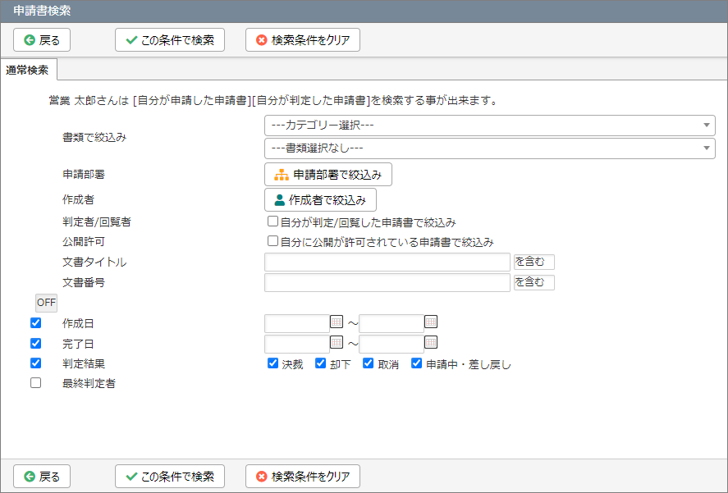Expand the 書類選択なし dropdown
This screenshot has height=493, width=728.
click(490, 148)
